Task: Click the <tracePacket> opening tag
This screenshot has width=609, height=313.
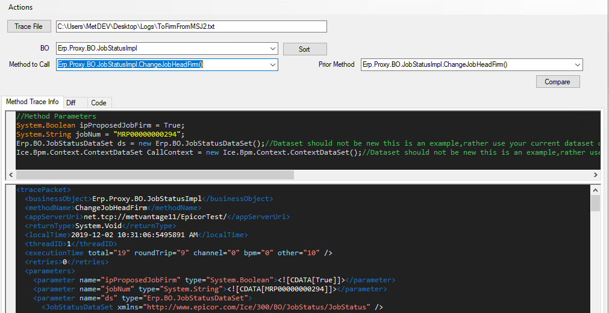Action: click(43, 190)
